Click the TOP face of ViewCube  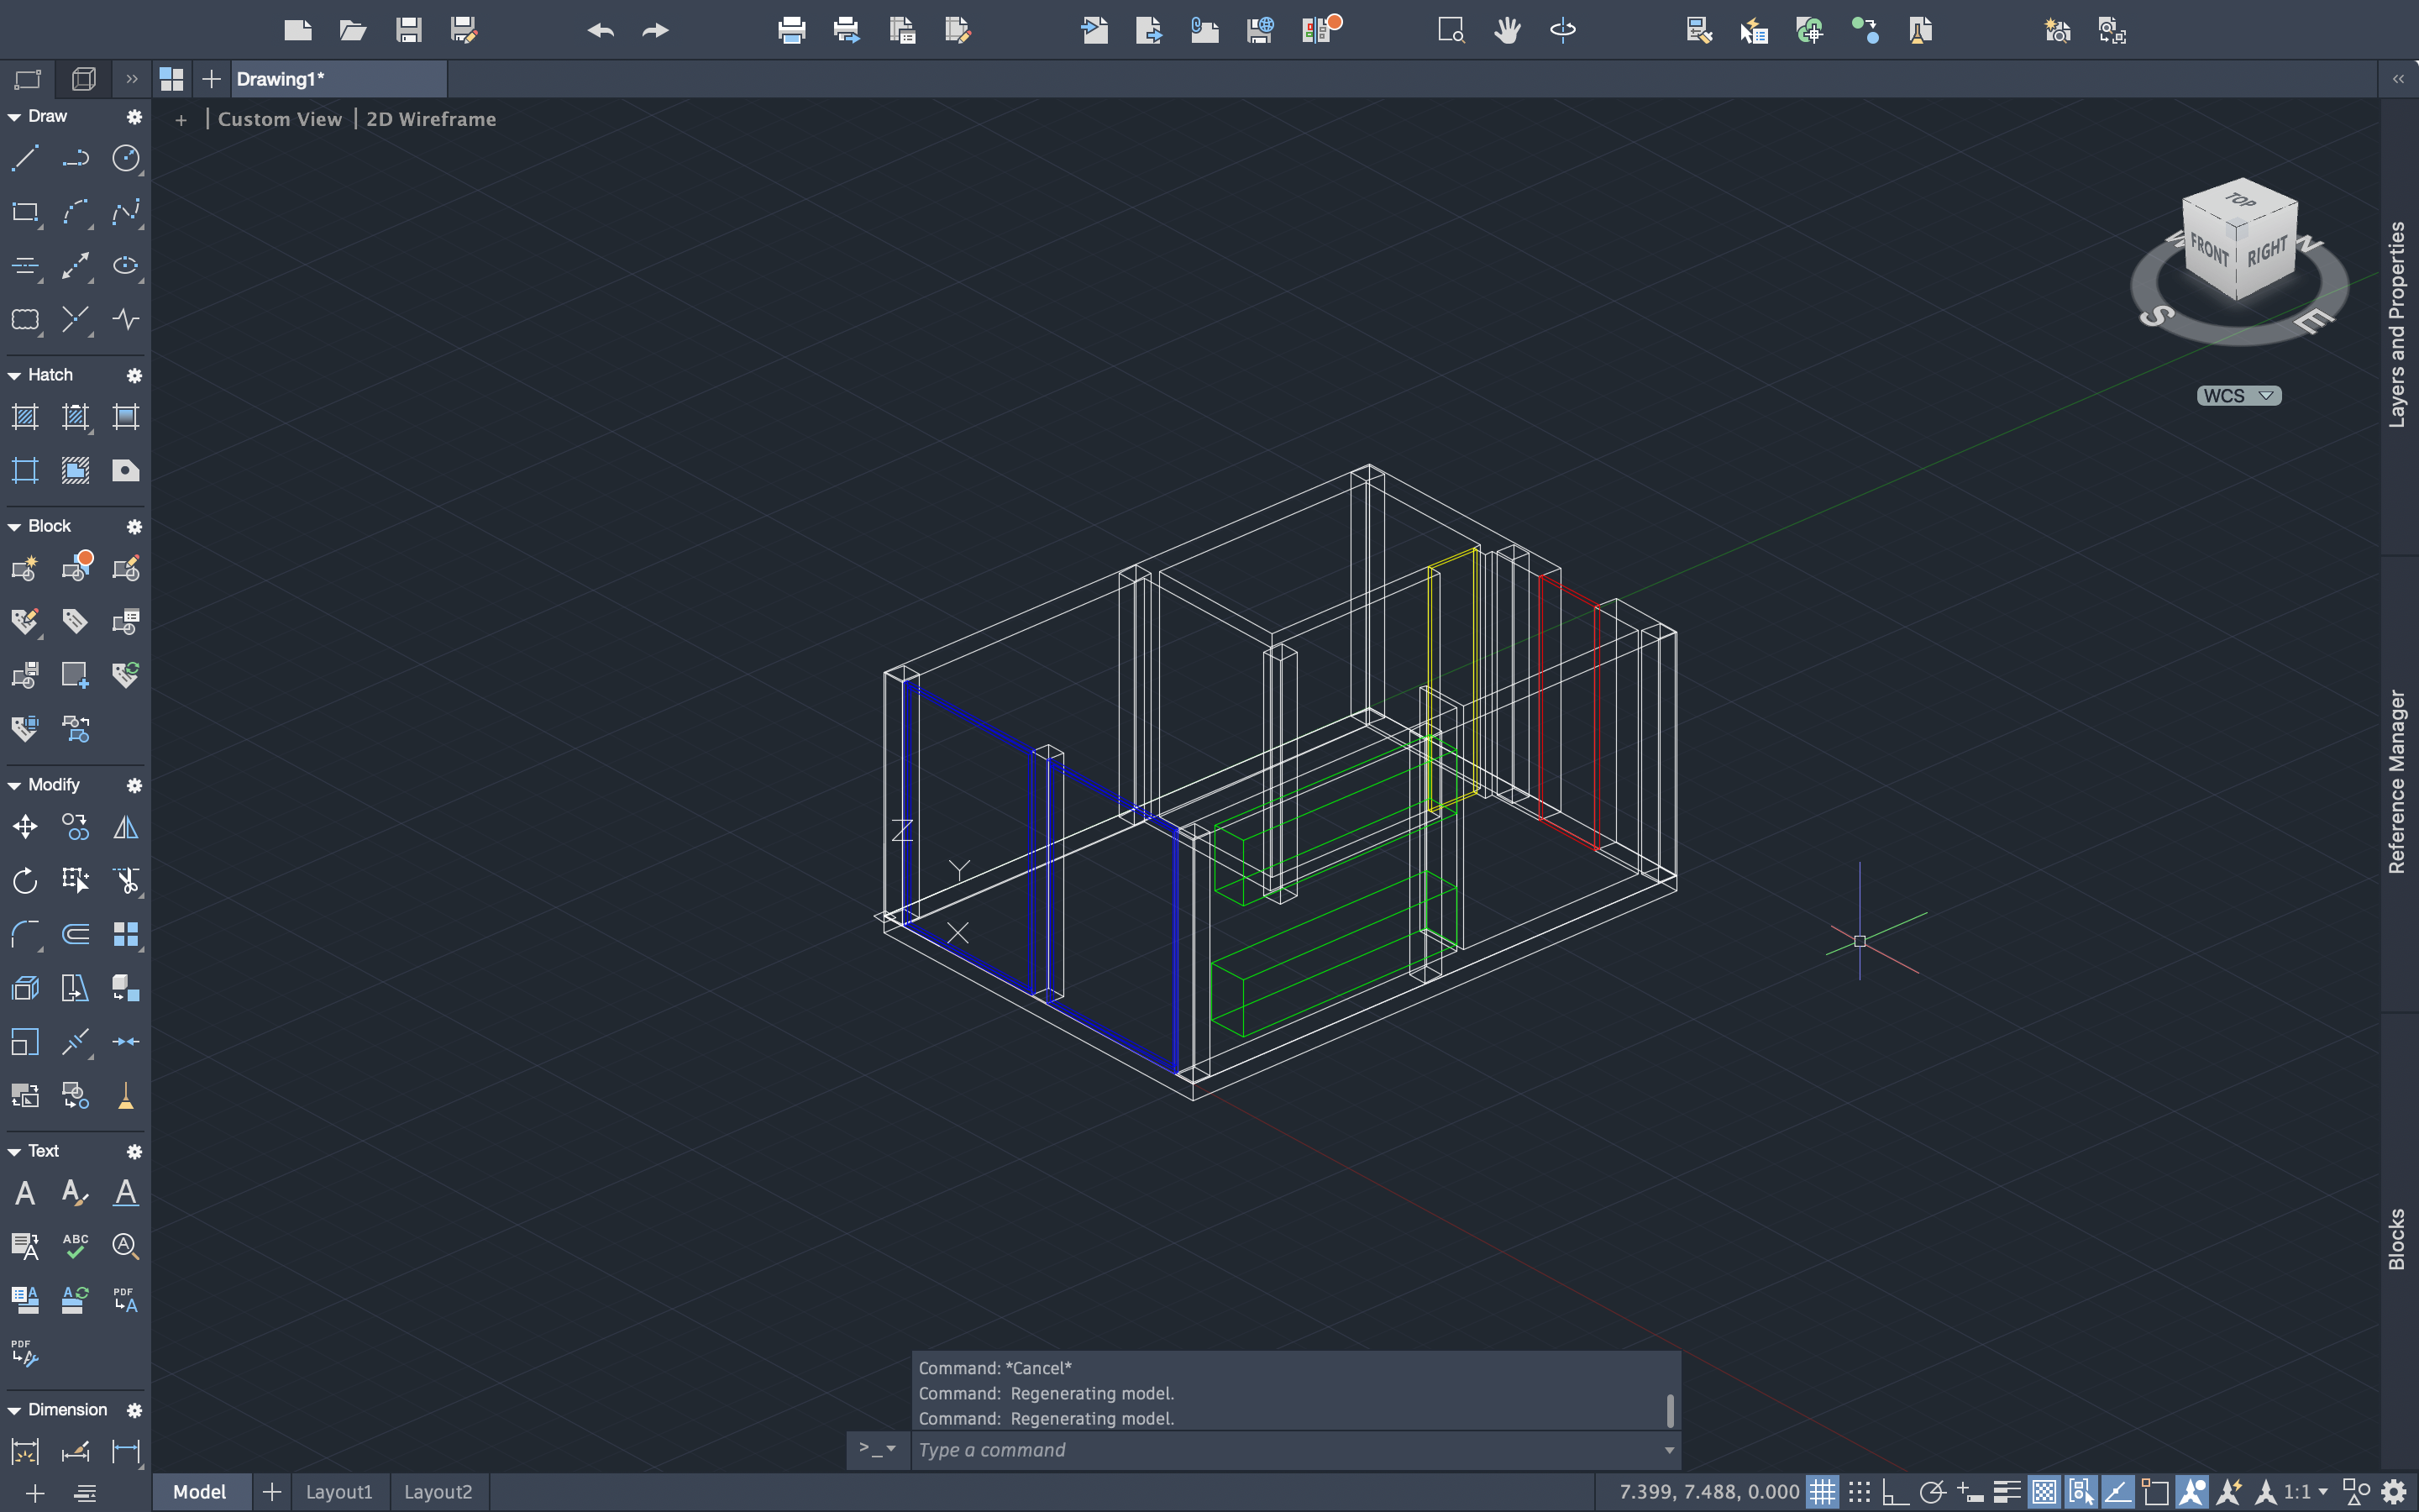(2241, 200)
